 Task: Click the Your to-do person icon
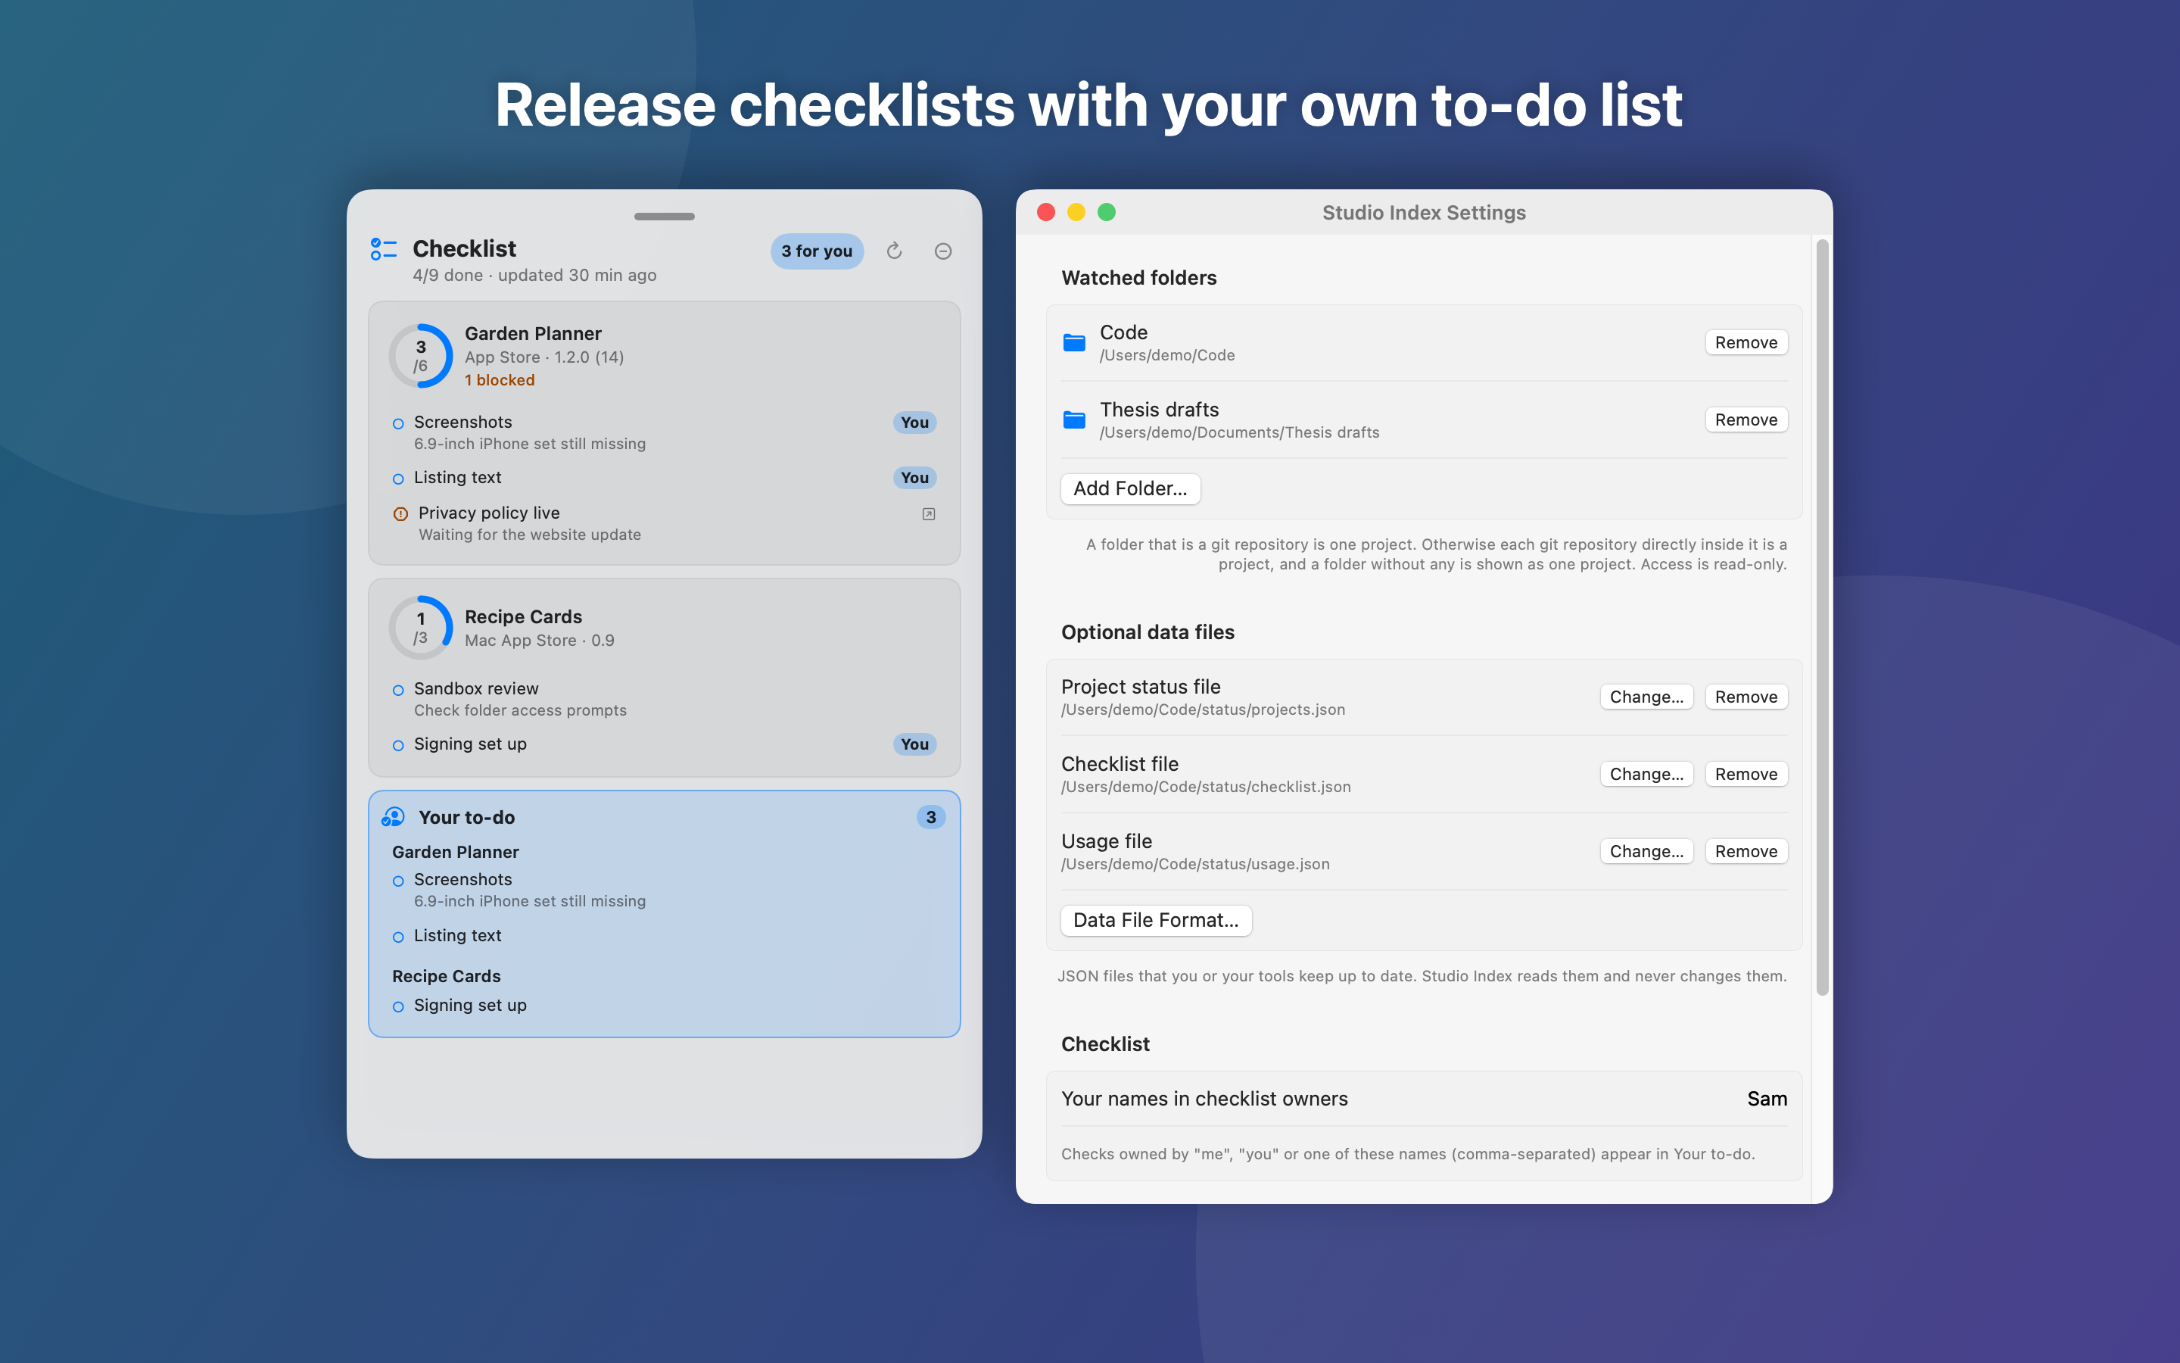click(393, 817)
